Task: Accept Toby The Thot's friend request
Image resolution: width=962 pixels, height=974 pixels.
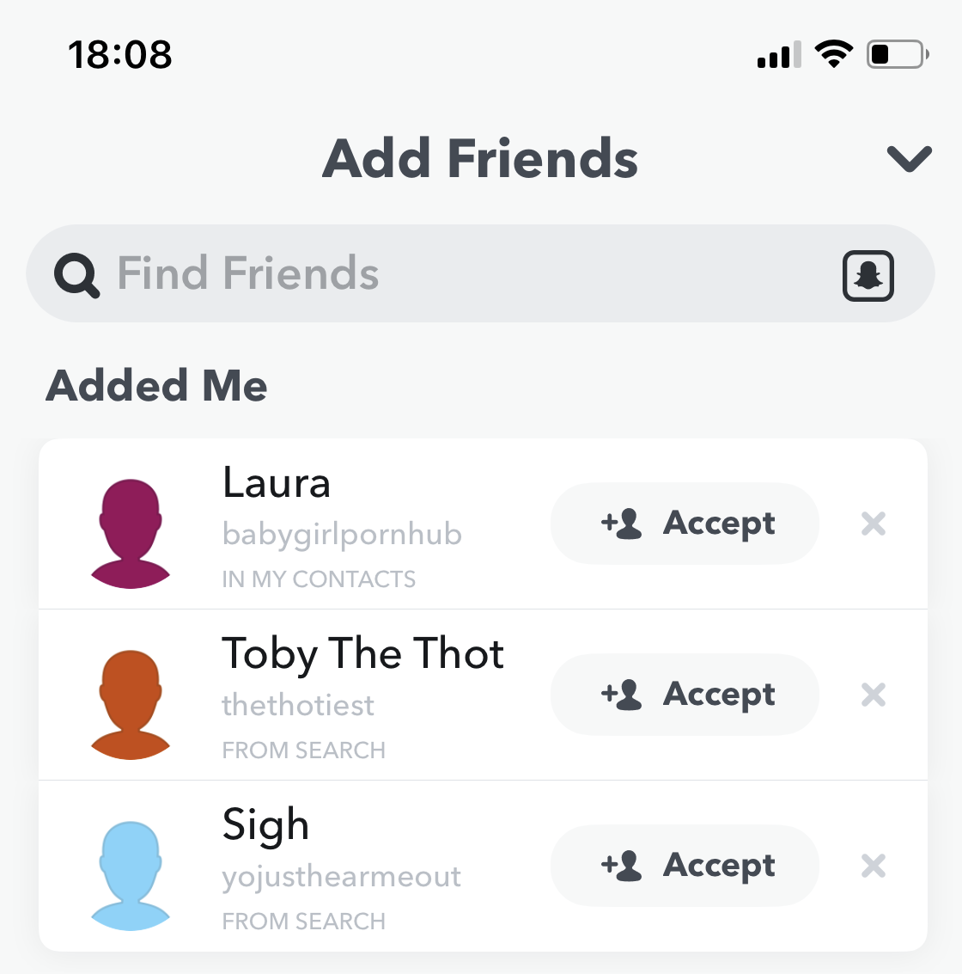Action: [685, 695]
